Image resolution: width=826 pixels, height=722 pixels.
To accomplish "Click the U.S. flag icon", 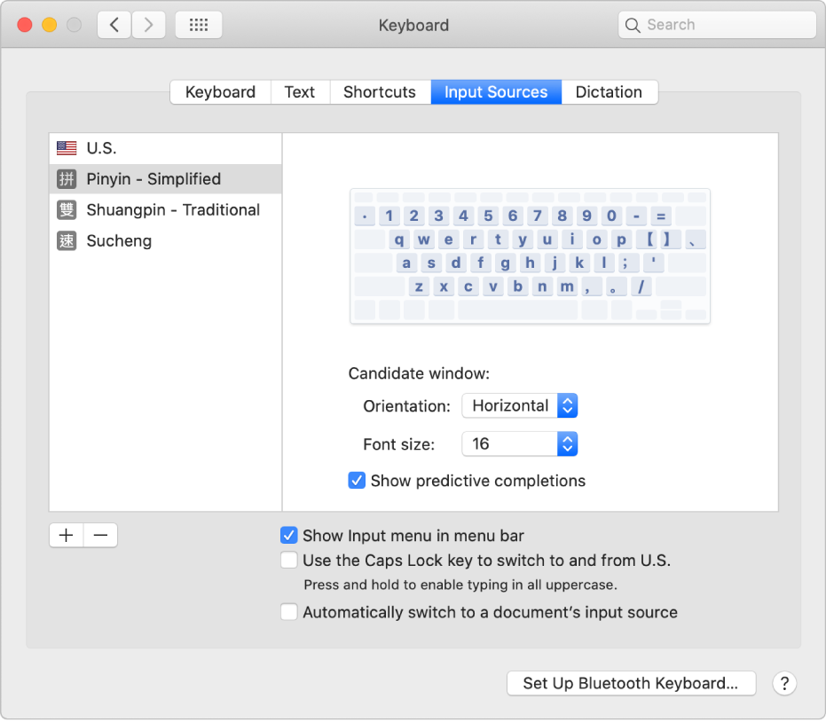I will (67, 148).
